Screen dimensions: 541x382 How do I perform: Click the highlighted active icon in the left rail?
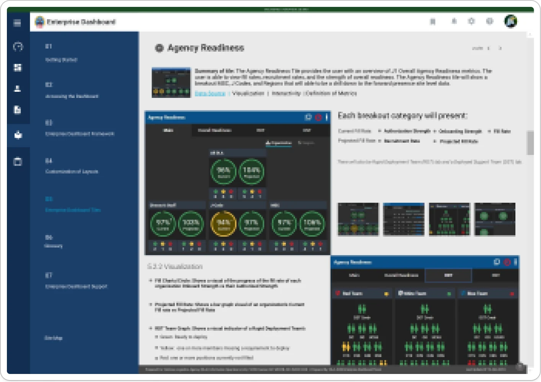(x=18, y=135)
